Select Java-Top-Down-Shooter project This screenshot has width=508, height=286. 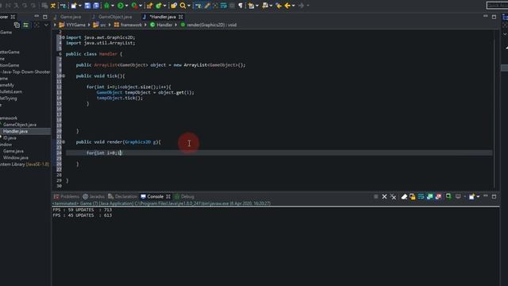coord(25,72)
